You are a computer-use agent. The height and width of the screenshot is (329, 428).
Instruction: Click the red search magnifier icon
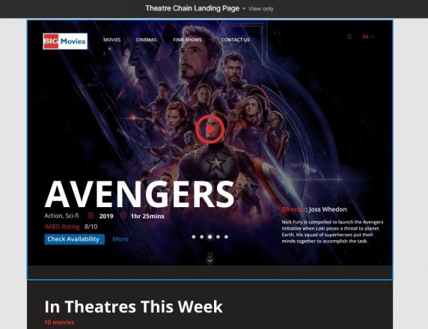pos(349,37)
